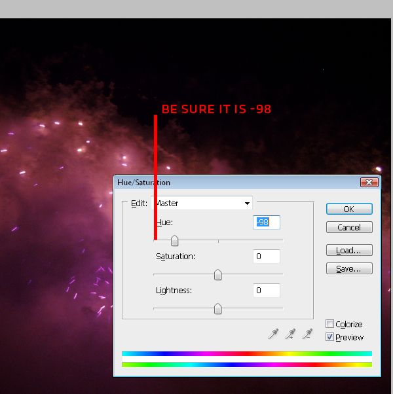Toggle the Preview checkbox

pyautogui.click(x=329, y=337)
